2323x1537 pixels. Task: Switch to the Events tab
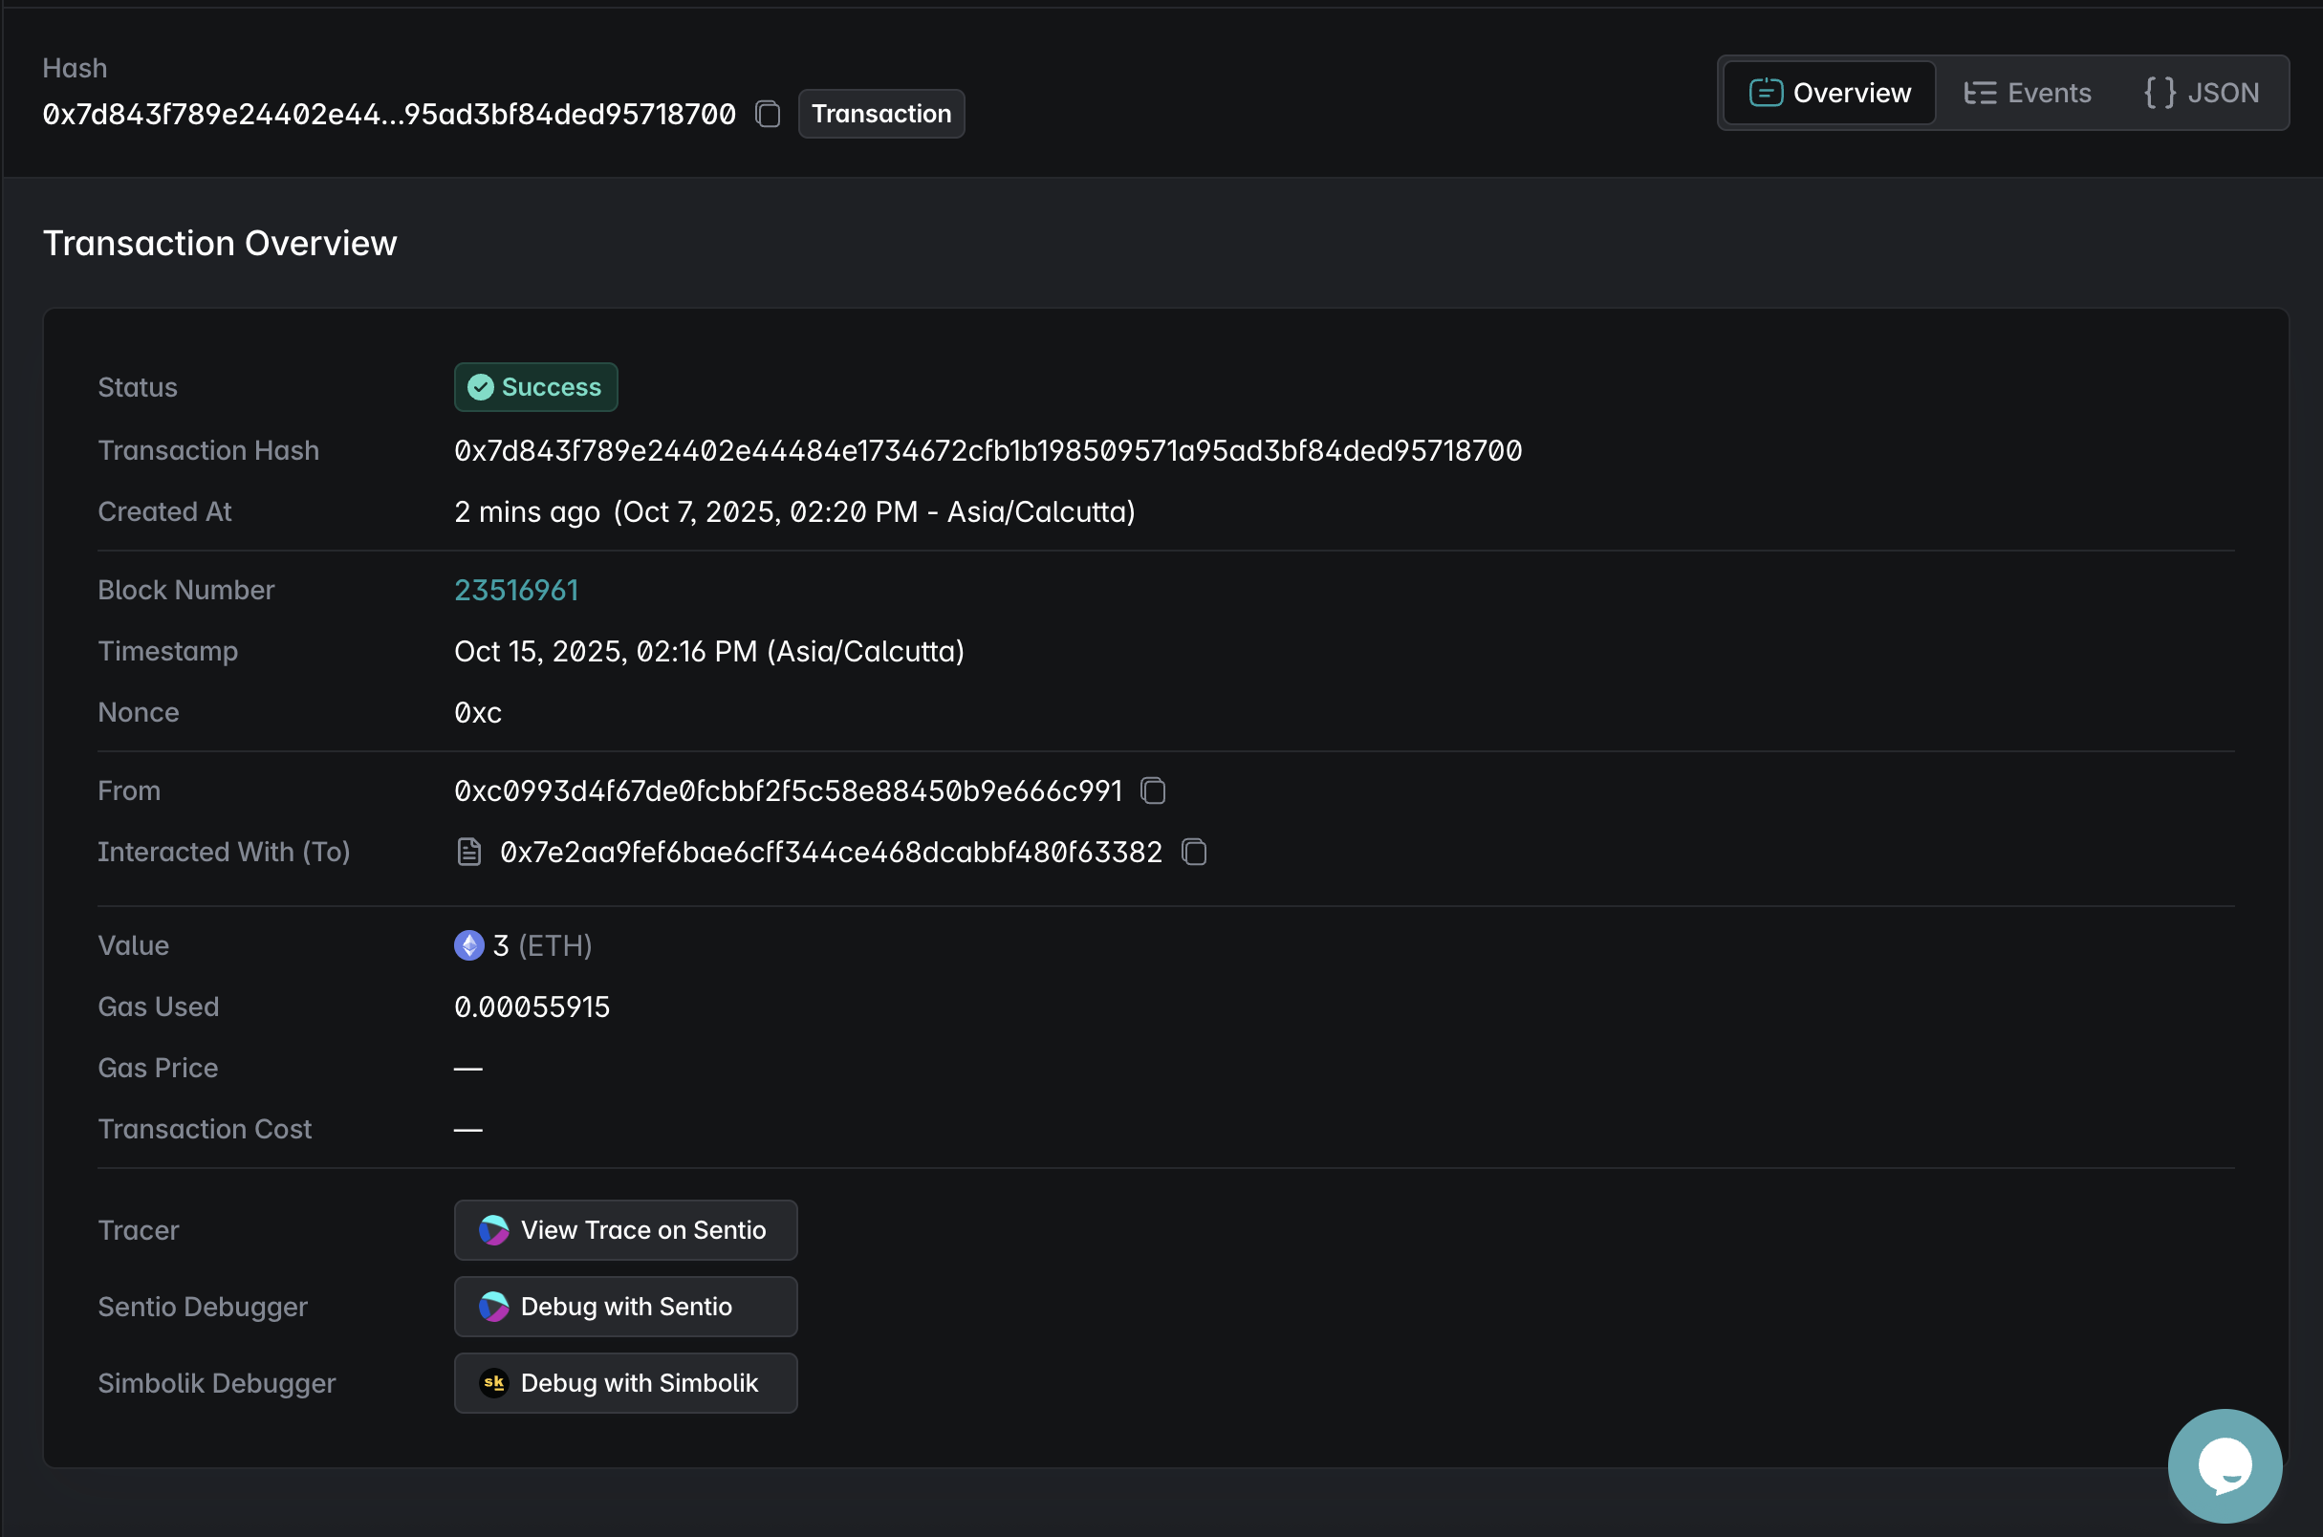pos(2027,93)
